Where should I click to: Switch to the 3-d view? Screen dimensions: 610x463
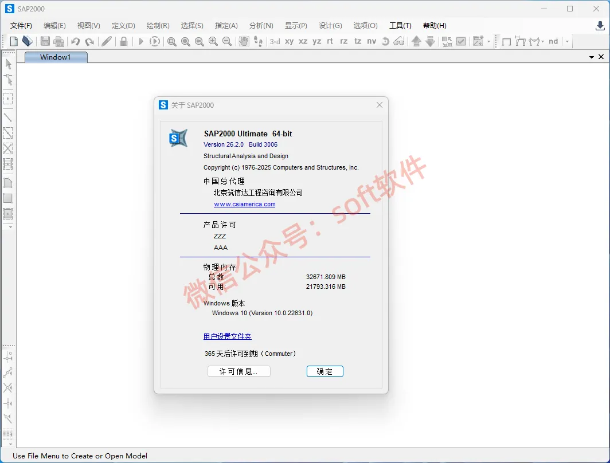point(275,41)
